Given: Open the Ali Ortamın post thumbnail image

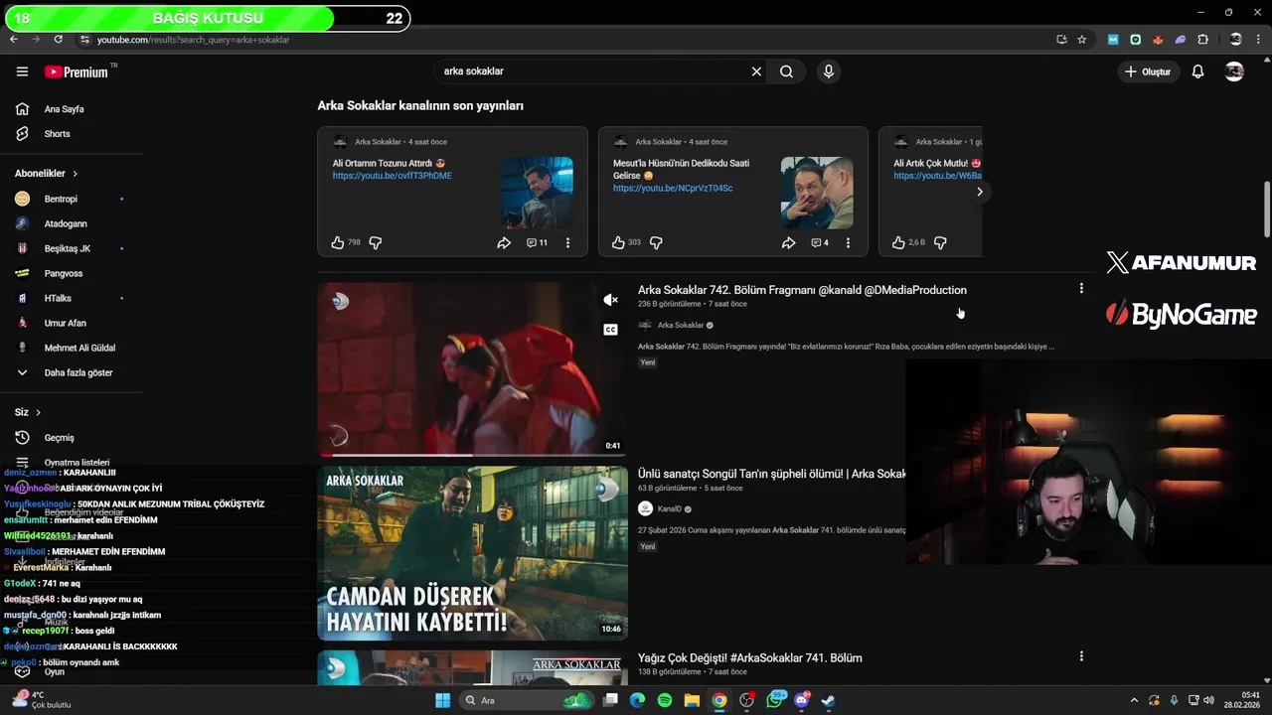Looking at the screenshot, I should click(x=537, y=193).
